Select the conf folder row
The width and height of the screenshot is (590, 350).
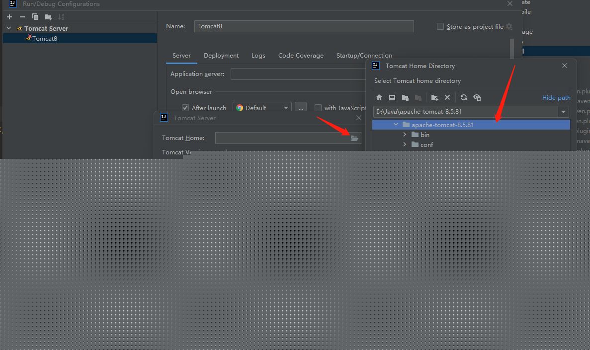click(471, 144)
